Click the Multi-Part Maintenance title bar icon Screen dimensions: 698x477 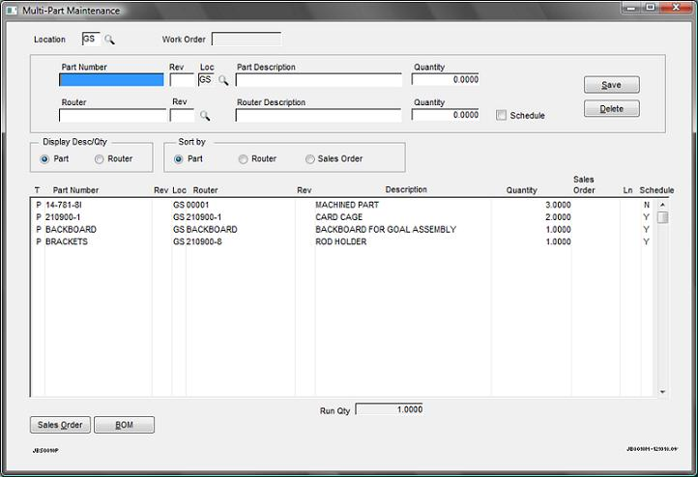[x=12, y=11]
